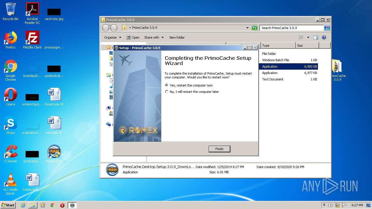This screenshot has width=372, height=209.
Task: Expand address bar root arrow
Action: 130,28
